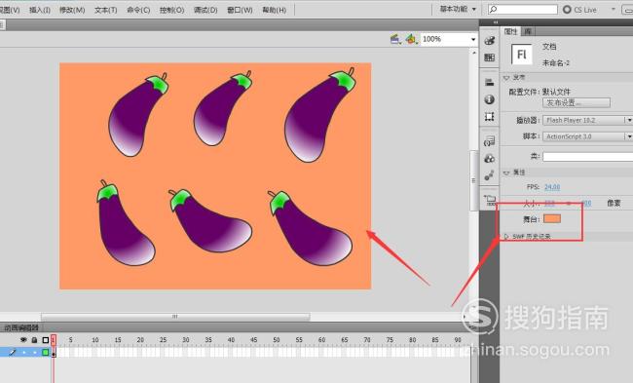
Task: Open the 窗口(W) menu
Action: point(240,10)
